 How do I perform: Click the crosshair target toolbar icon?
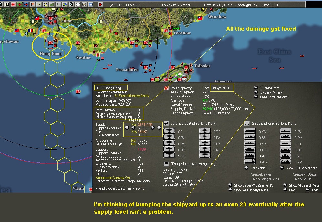(71, 4)
